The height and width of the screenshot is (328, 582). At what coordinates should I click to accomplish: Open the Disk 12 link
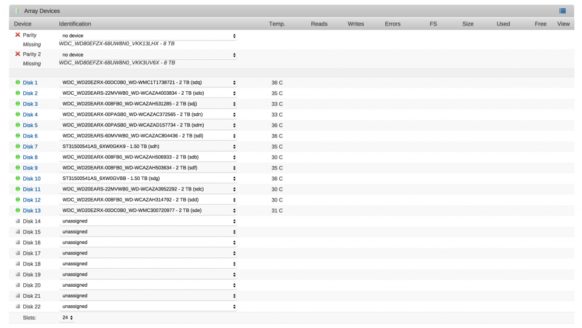(x=31, y=200)
